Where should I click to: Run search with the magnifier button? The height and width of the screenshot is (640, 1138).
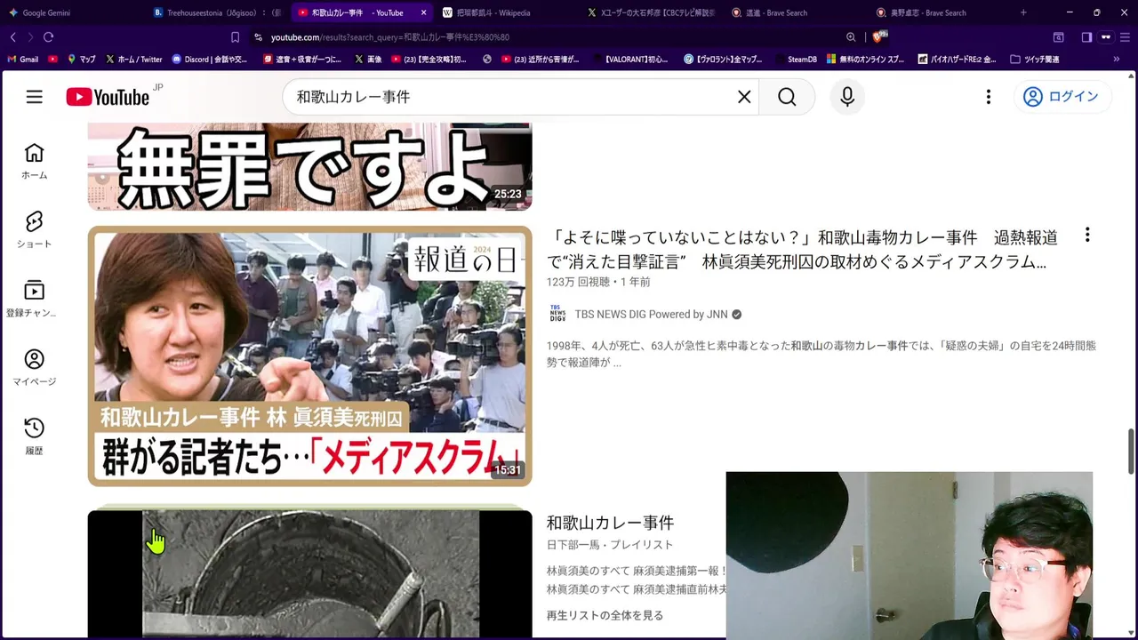point(787,97)
